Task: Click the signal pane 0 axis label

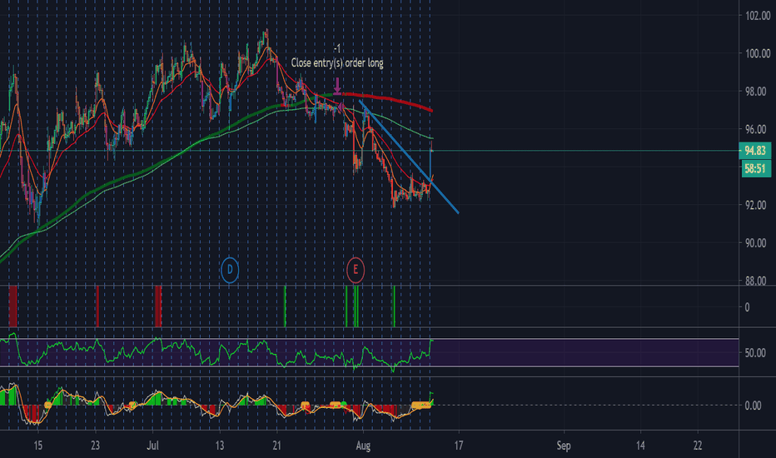Action: coord(748,307)
